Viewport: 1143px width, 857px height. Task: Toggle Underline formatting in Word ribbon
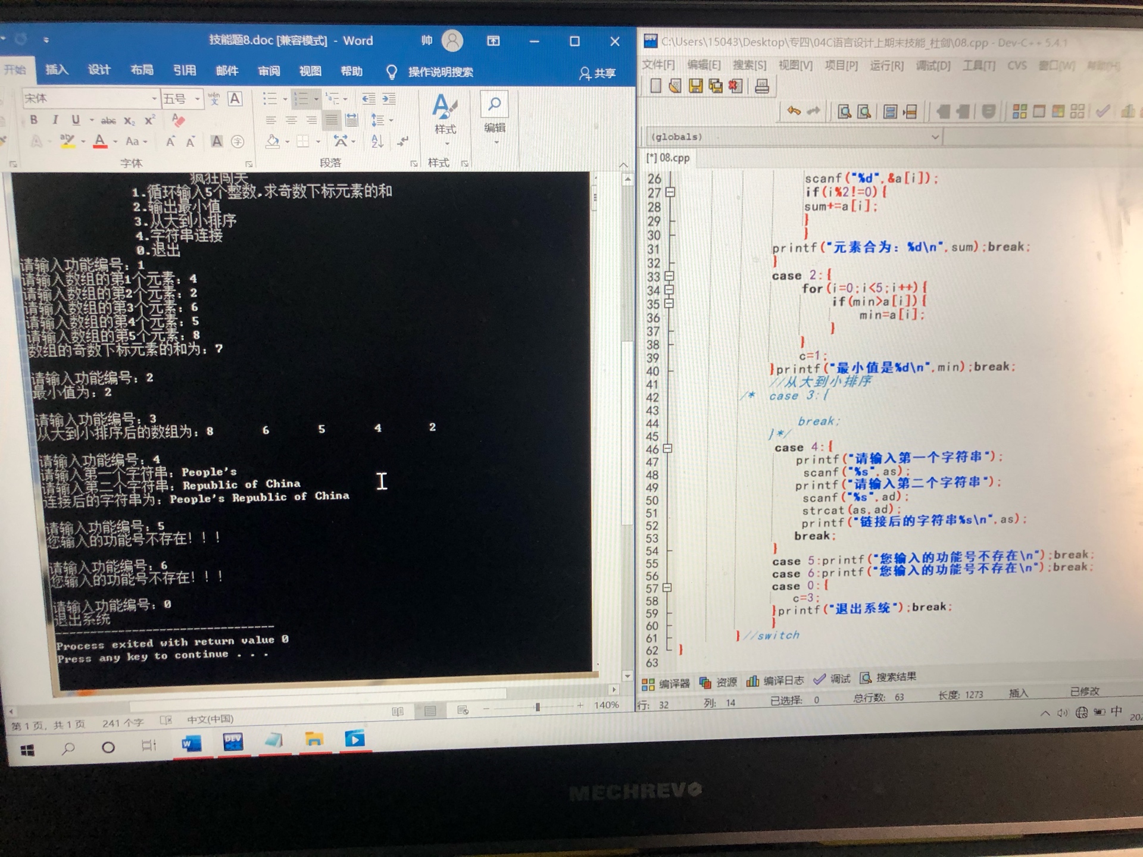coord(76,120)
